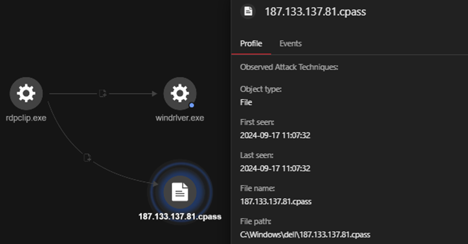Click the rdpclip.exe process gear icon

click(26, 93)
